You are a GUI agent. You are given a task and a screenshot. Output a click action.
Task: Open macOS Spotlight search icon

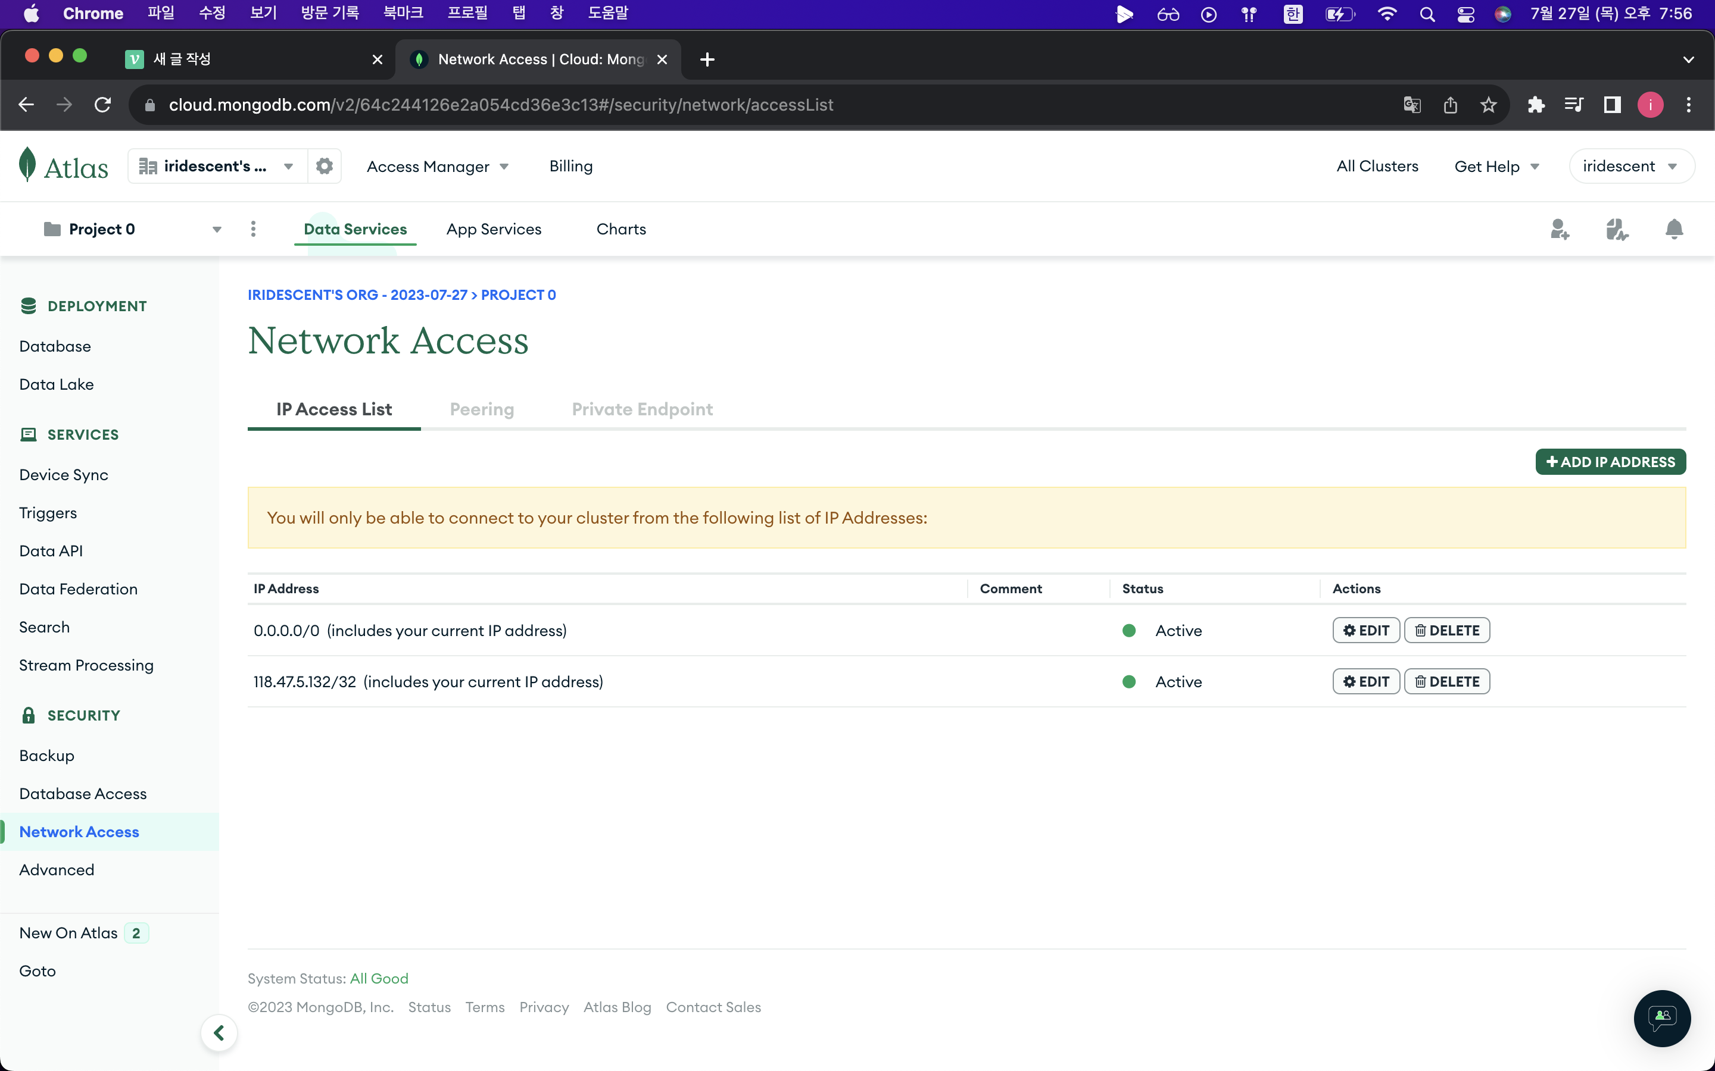(x=1427, y=14)
